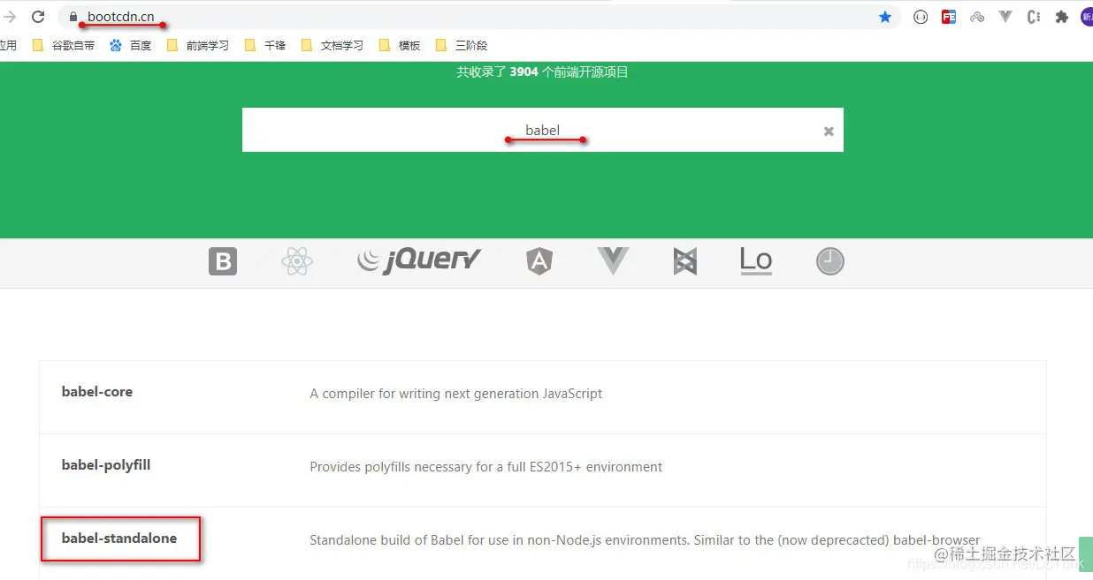Image resolution: width=1093 pixels, height=580 pixels.
Task: Open the babel-polyfill library link
Action: coord(106,465)
